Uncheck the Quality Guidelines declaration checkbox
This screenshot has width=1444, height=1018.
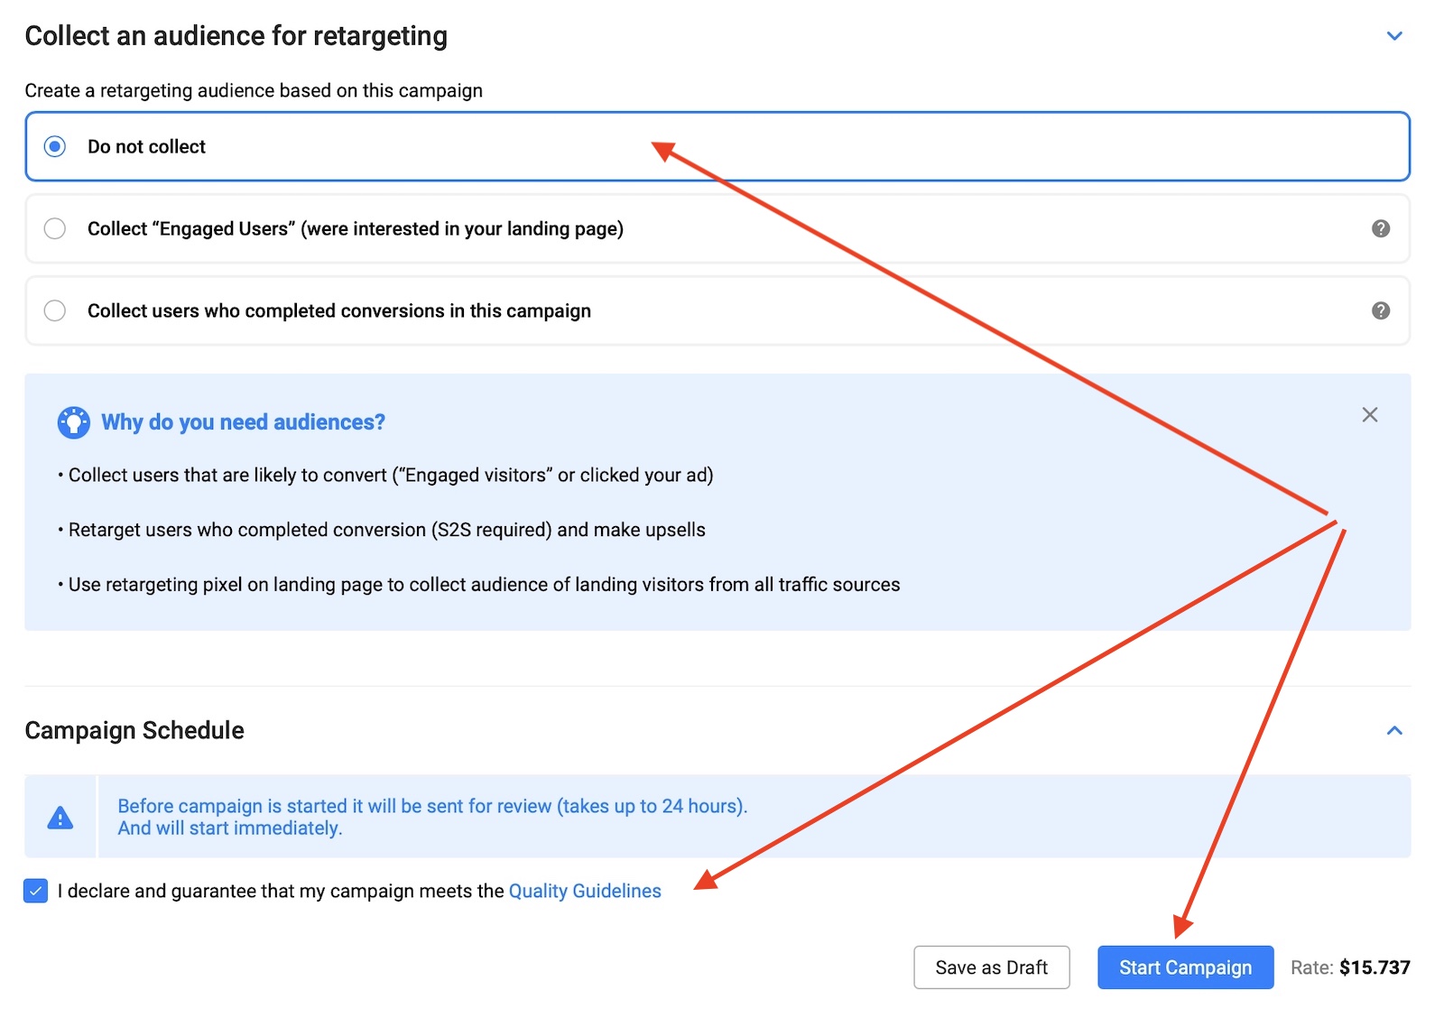36,891
